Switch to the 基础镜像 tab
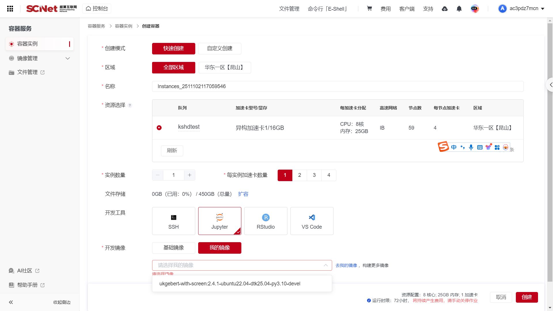The height and width of the screenshot is (311, 553). point(173,248)
